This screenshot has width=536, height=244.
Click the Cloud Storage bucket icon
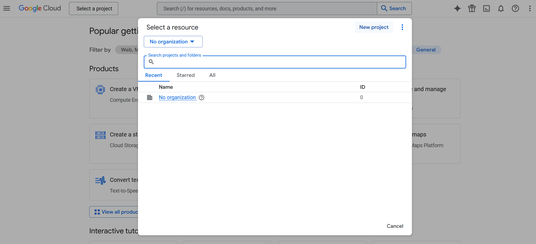point(100,135)
